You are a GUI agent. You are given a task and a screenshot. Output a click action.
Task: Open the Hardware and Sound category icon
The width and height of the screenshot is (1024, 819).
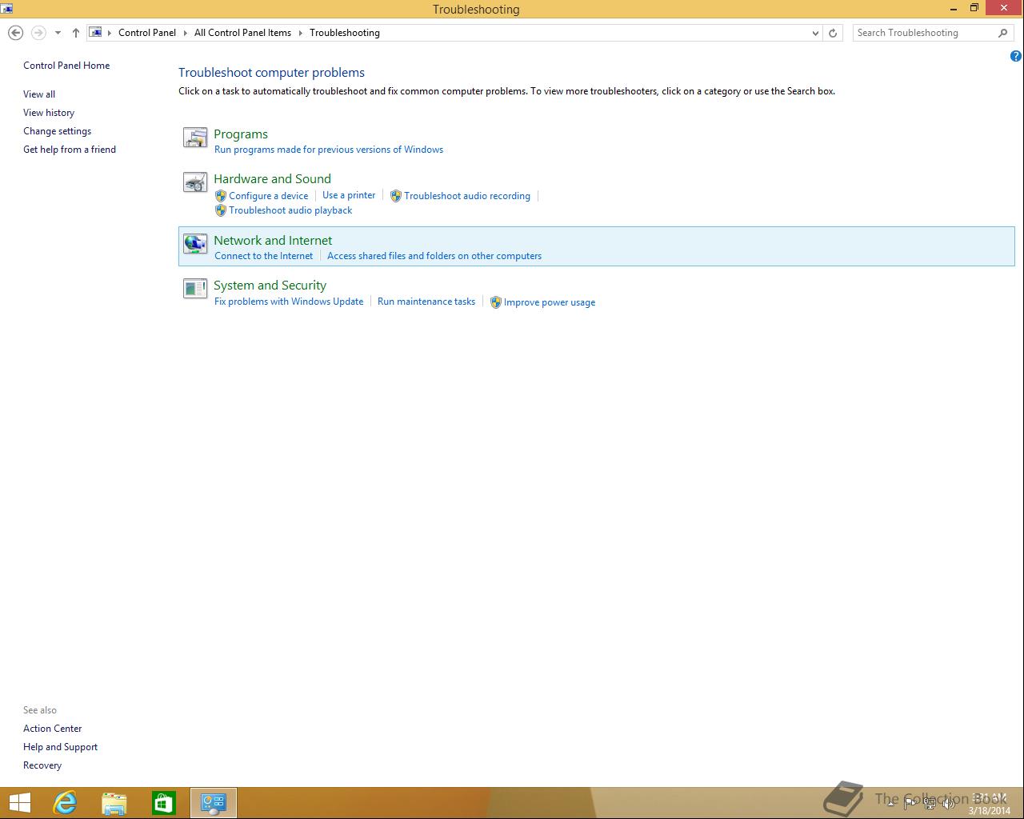tap(195, 183)
